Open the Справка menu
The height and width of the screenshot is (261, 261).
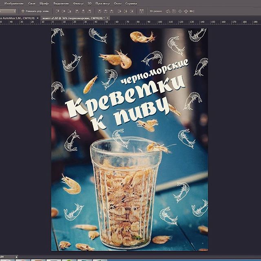(131, 4)
